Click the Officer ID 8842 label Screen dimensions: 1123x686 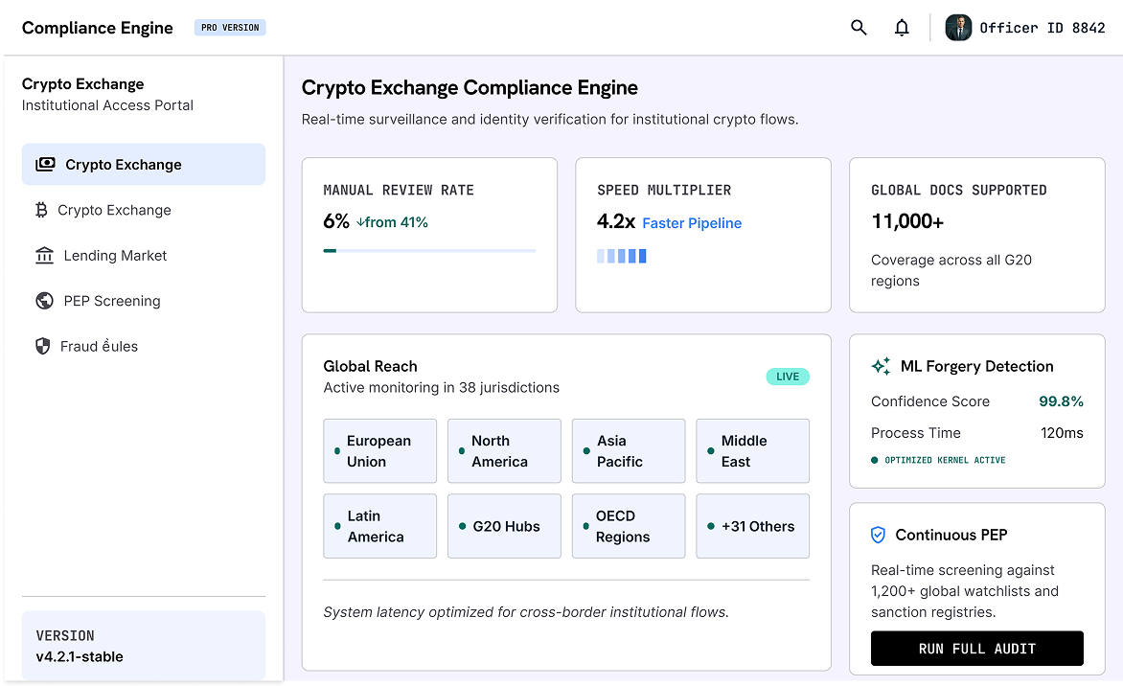click(x=1043, y=28)
